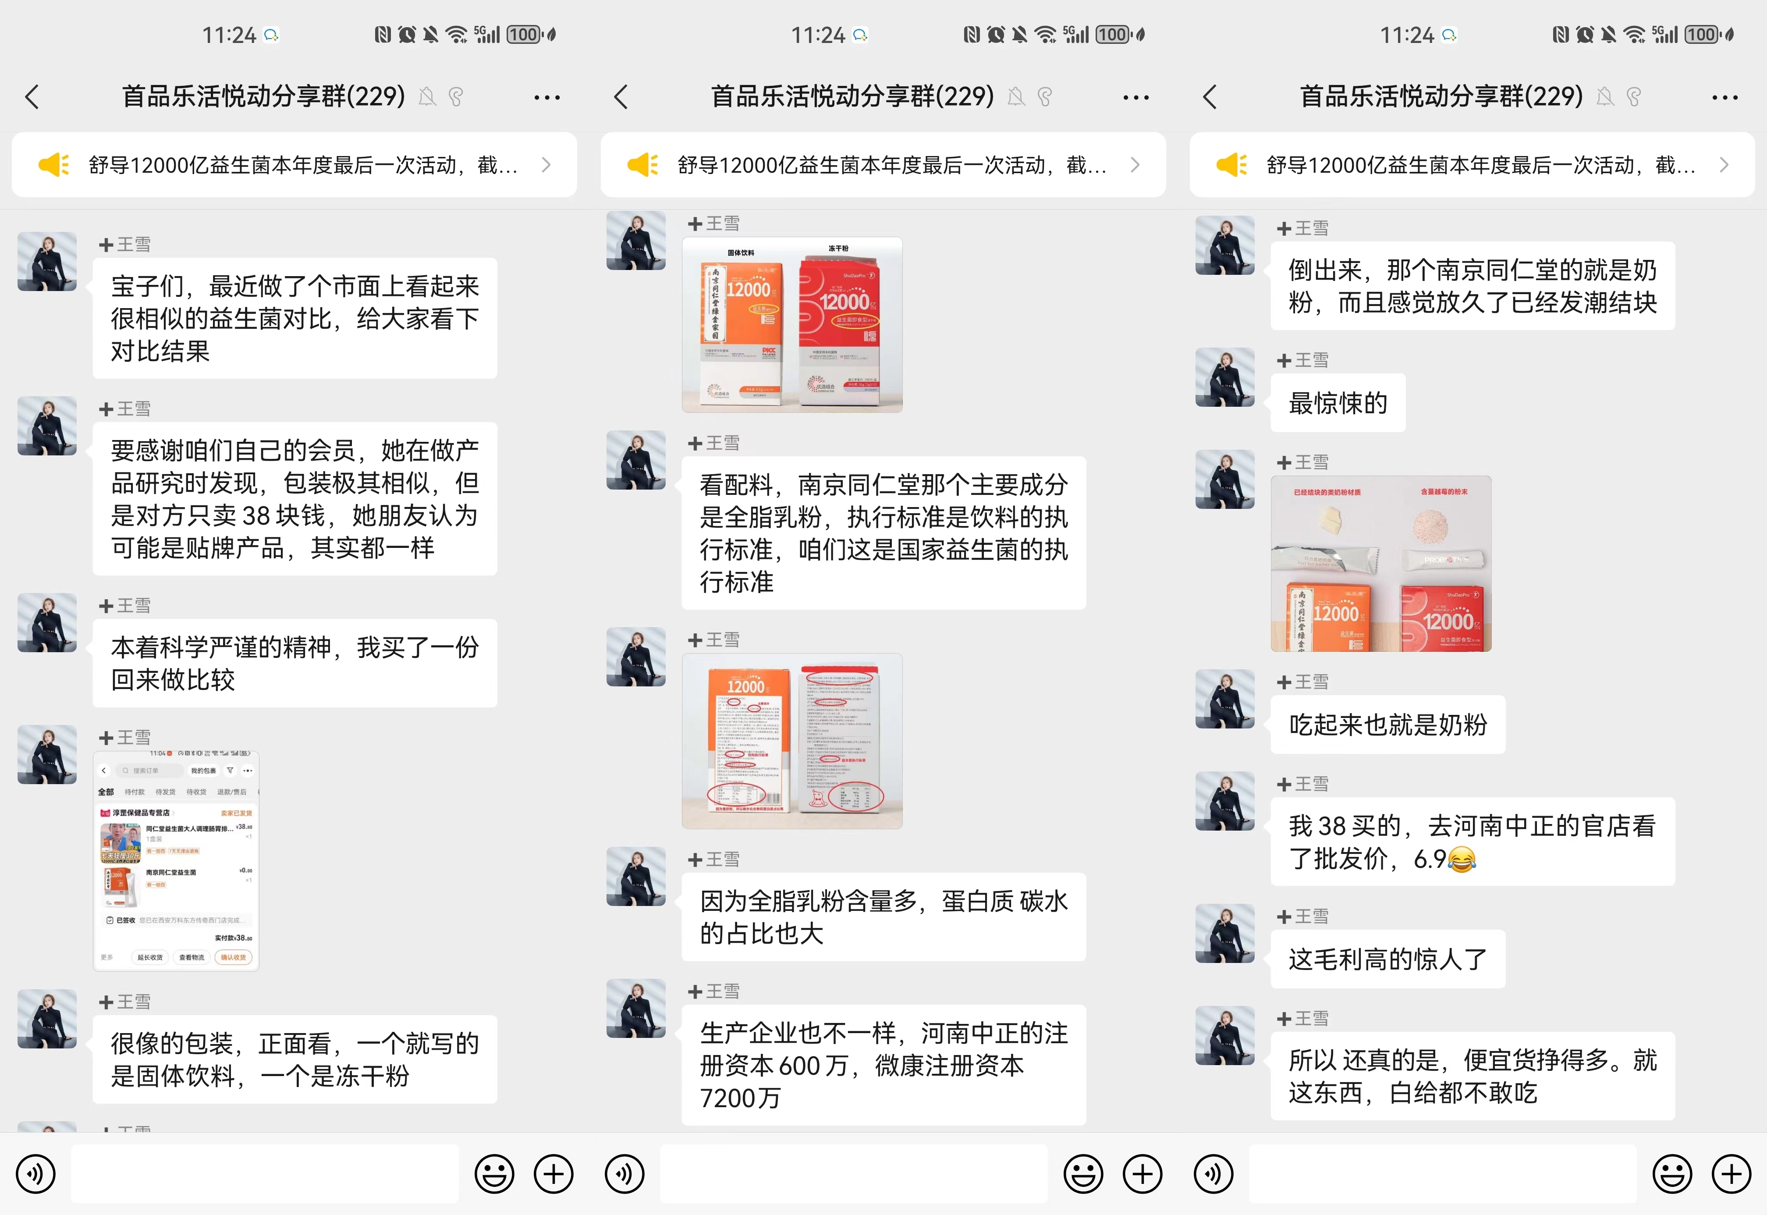Expand the announcement banner chevron in the left chat
1767x1215 pixels.
(546, 164)
